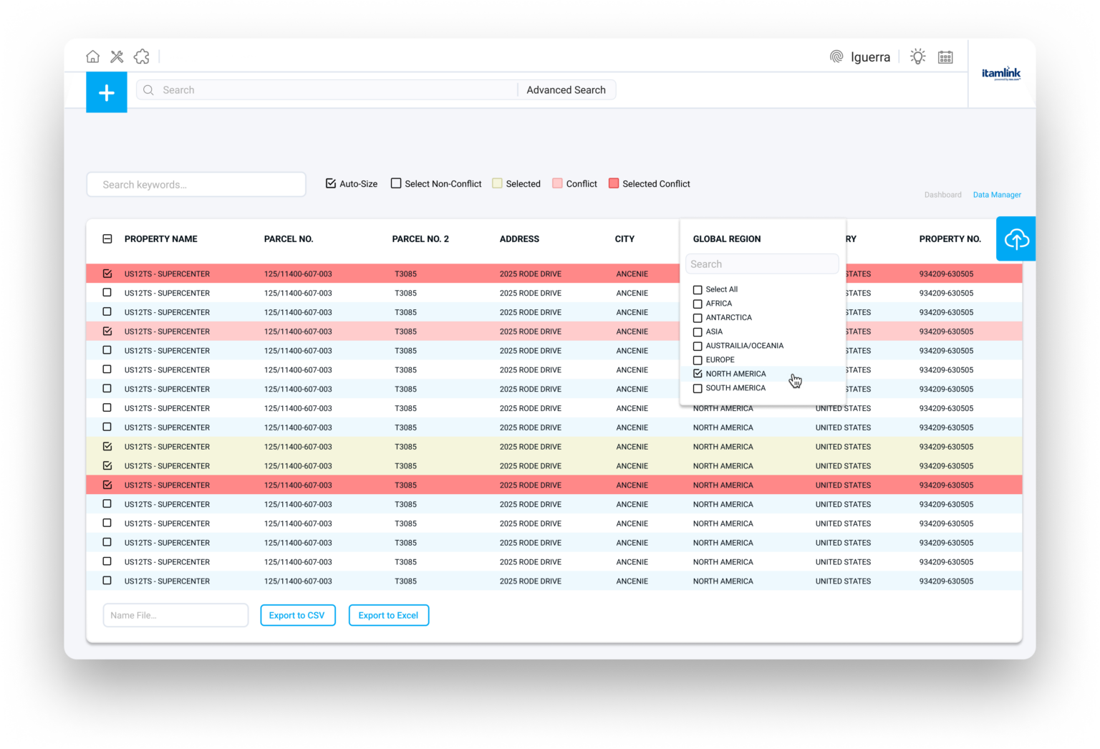The height and width of the screenshot is (749, 1100).
Task: Toggle the light bulb theme icon
Action: (917, 56)
